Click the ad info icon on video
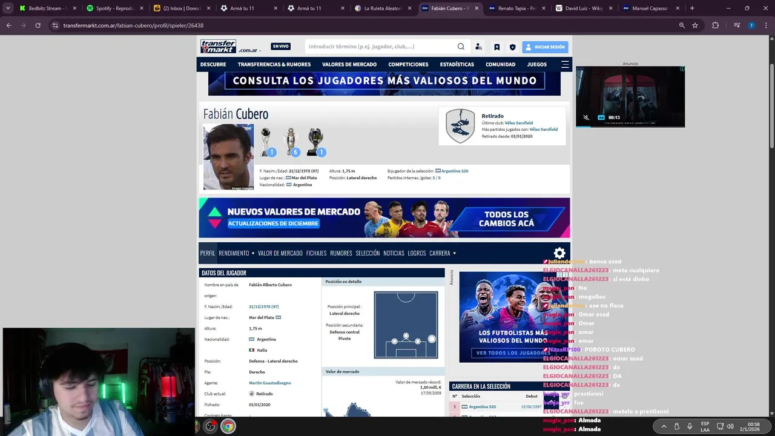The height and width of the screenshot is (436, 775). pos(682,69)
